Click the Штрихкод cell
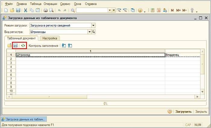 90,55
